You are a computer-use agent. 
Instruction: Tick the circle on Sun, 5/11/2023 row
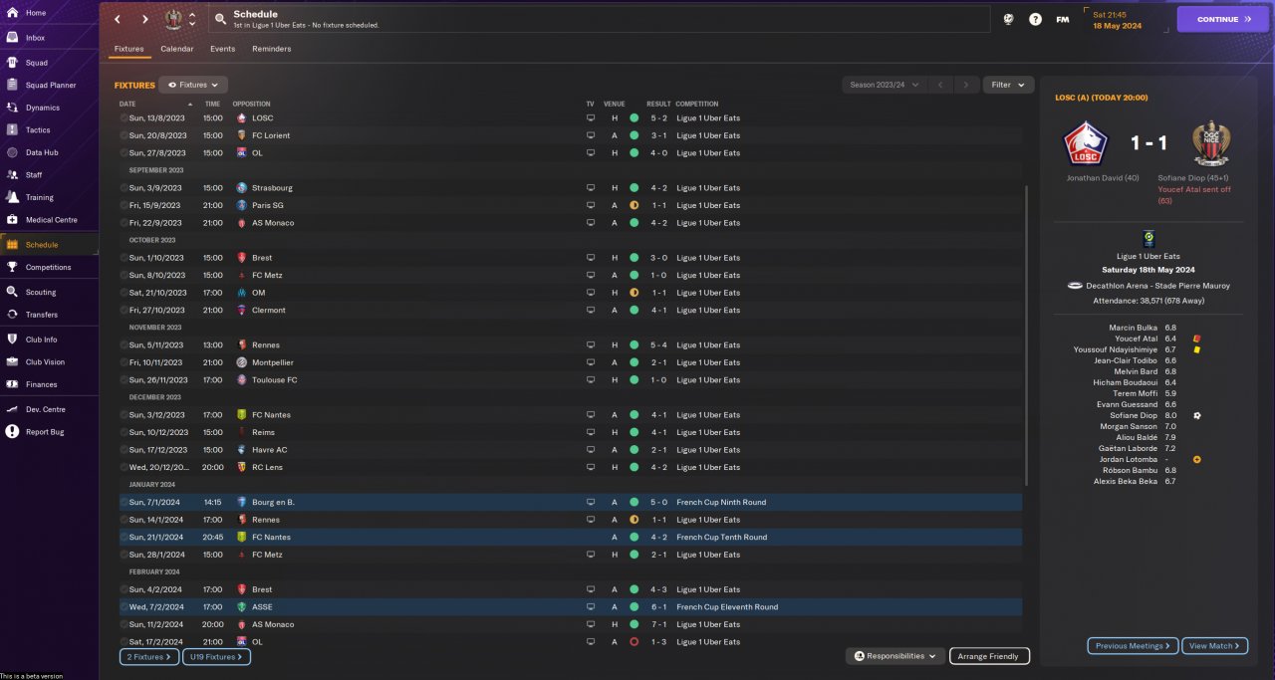coord(125,345)
